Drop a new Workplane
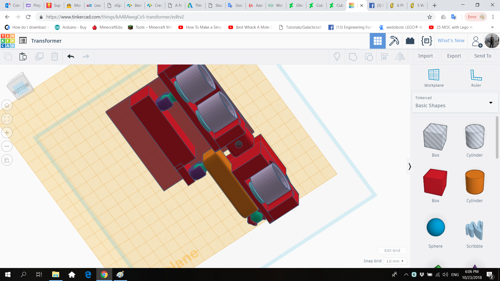 [x=434, y=77]
